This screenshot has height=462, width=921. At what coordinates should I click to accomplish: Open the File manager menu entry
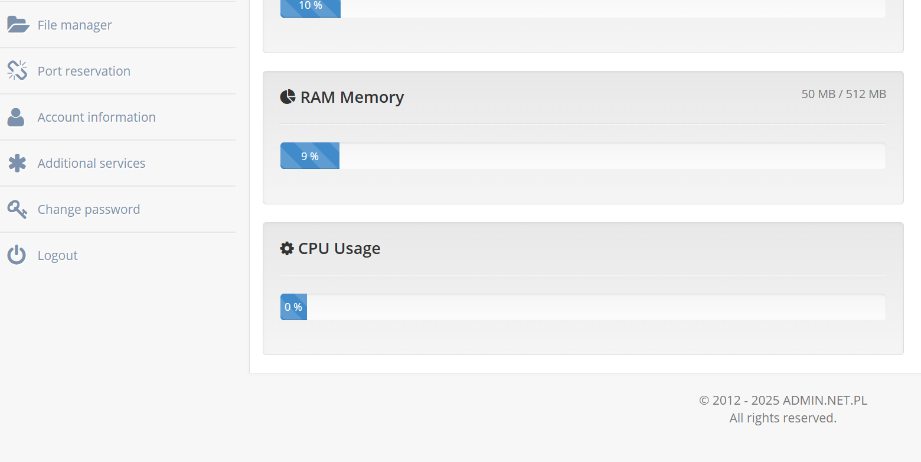(117, 25)
